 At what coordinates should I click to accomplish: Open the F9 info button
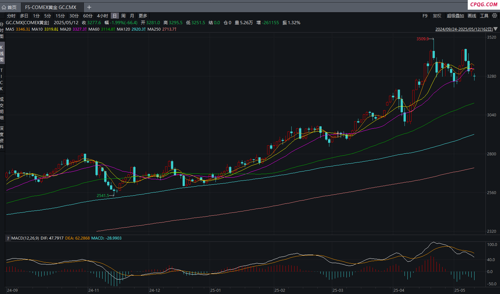(425, 16)
